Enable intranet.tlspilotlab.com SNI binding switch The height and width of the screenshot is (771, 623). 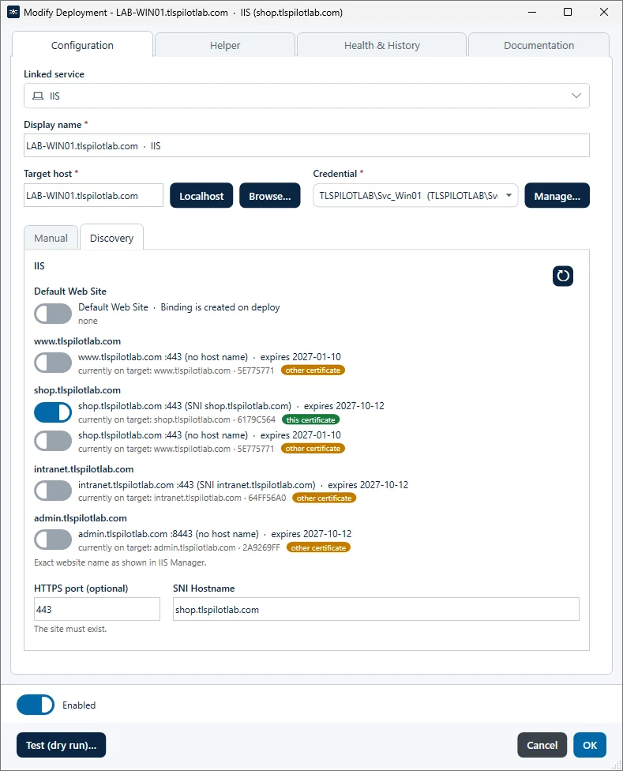[x=53, y=491]
